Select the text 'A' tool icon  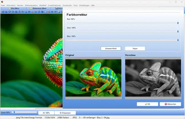click(52, 12)
